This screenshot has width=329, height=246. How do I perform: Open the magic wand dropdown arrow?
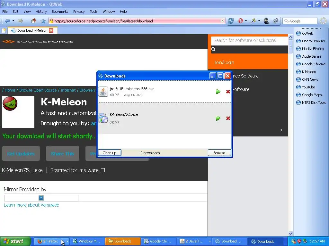[x=259, y=21]
